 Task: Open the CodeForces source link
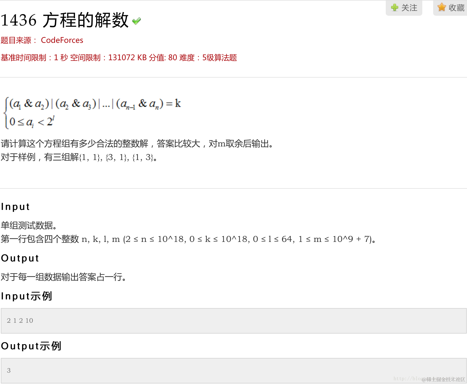click(x=62, y=40)
